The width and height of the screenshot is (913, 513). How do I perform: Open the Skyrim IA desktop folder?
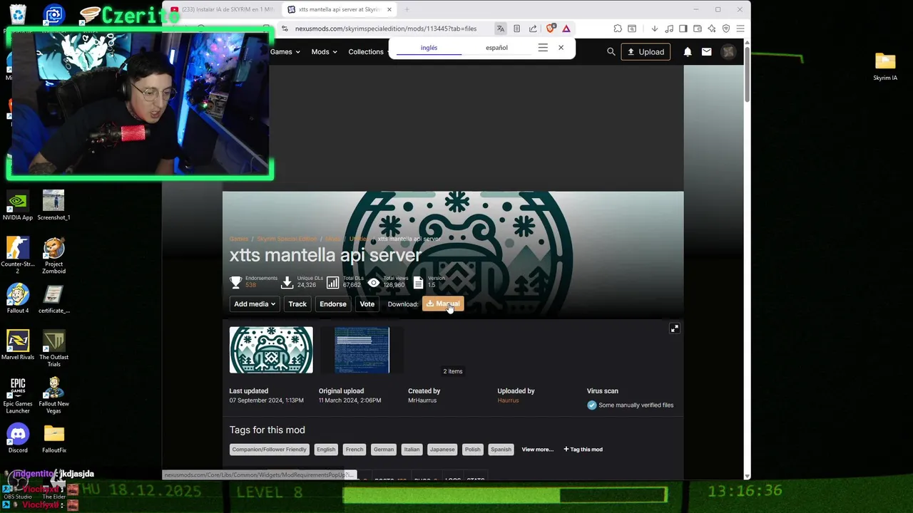(885, 66)
